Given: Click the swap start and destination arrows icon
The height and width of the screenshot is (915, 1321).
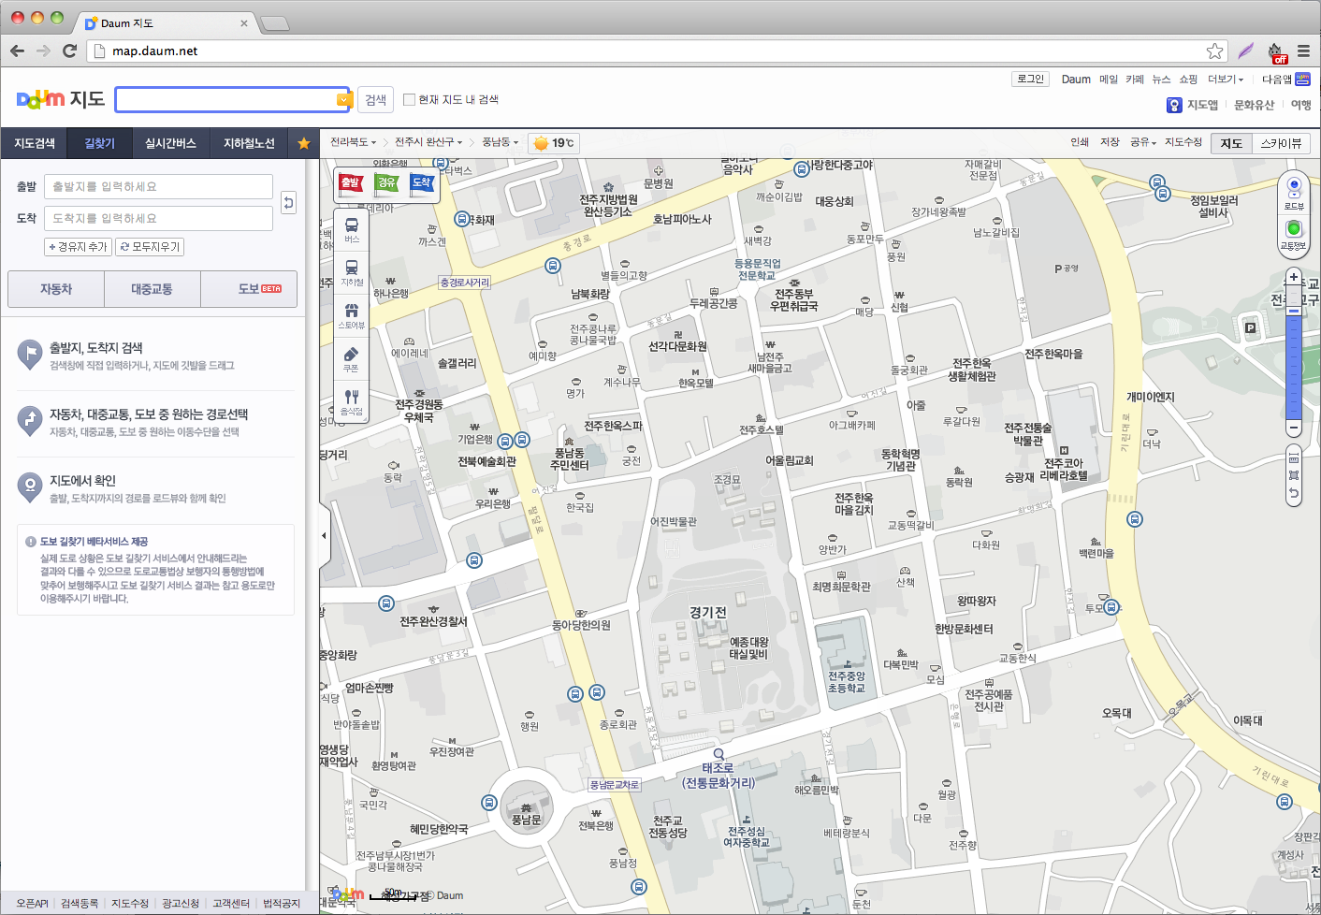Looking at the screenshot, I should click(x=288, y=202).
